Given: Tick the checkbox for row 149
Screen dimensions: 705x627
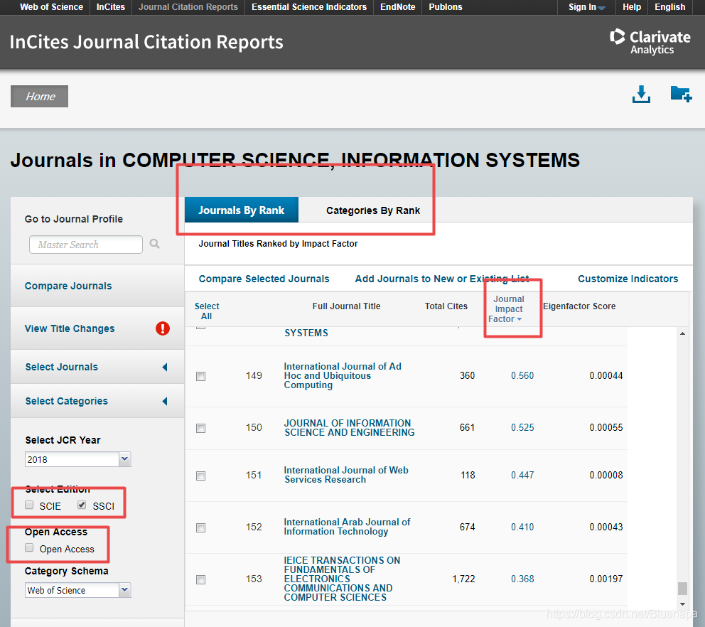Looking at the screenshot, I should coord(201,377).
